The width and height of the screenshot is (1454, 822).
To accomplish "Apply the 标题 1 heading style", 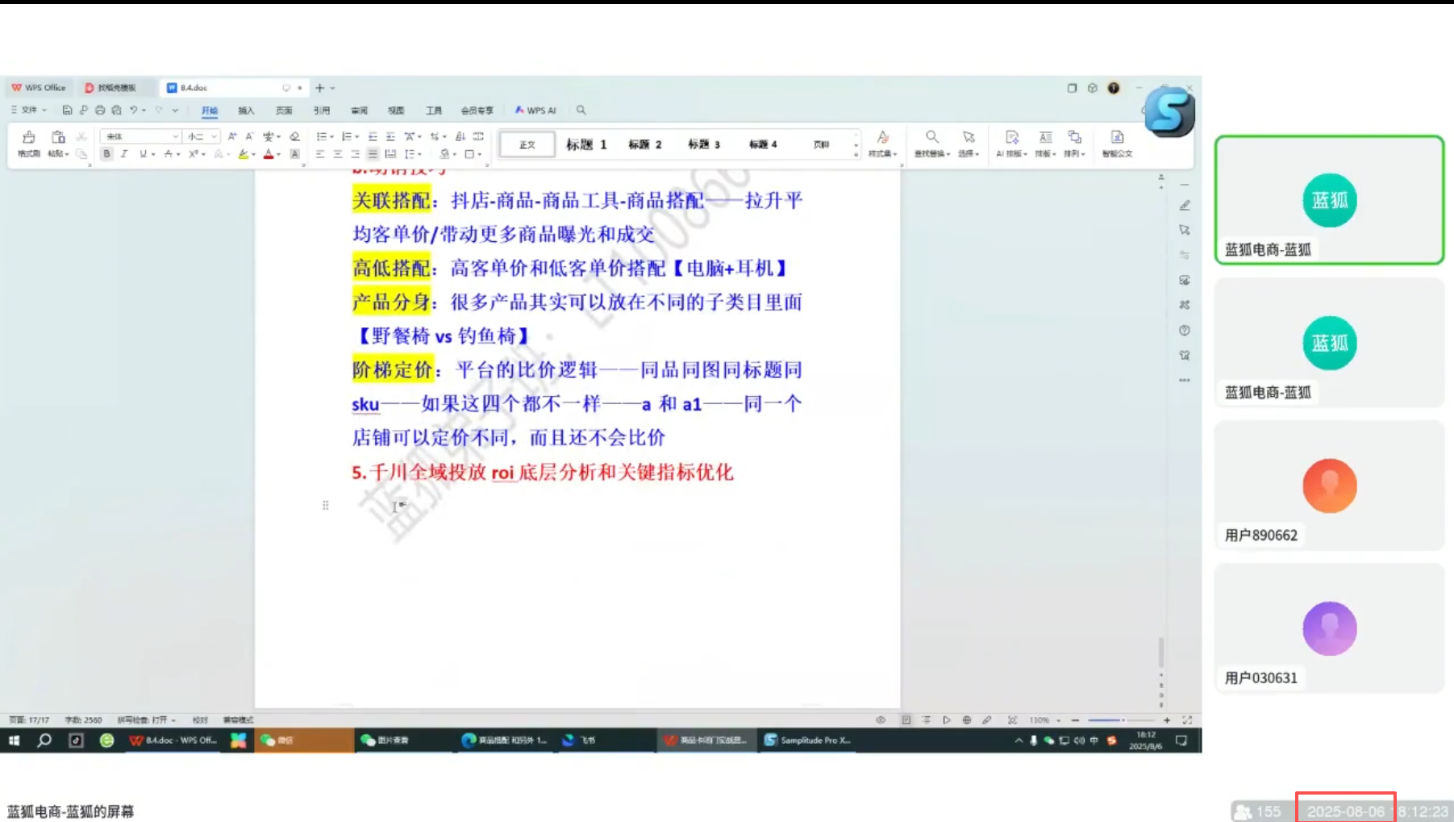I will (586, 144).
